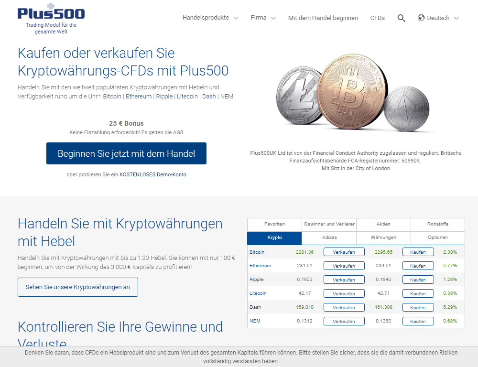Viewport: 478px width, 367px height.
Task: Open the KOSTENLOSES Demo-Konto link
Action: coord(153,175)
